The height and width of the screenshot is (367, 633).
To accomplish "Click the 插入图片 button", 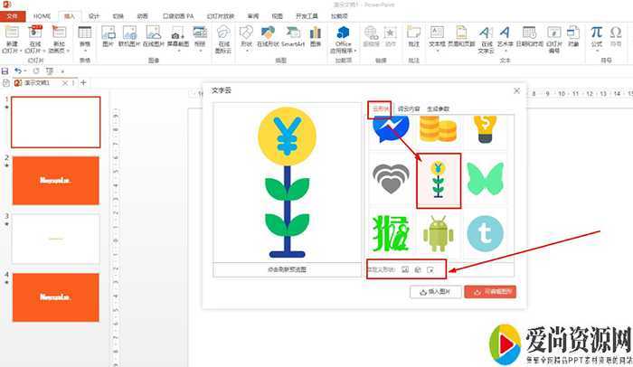I will tap(436, 292).
